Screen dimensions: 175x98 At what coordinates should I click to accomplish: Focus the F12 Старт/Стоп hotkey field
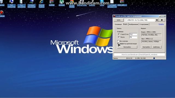(x=133, y=35)
